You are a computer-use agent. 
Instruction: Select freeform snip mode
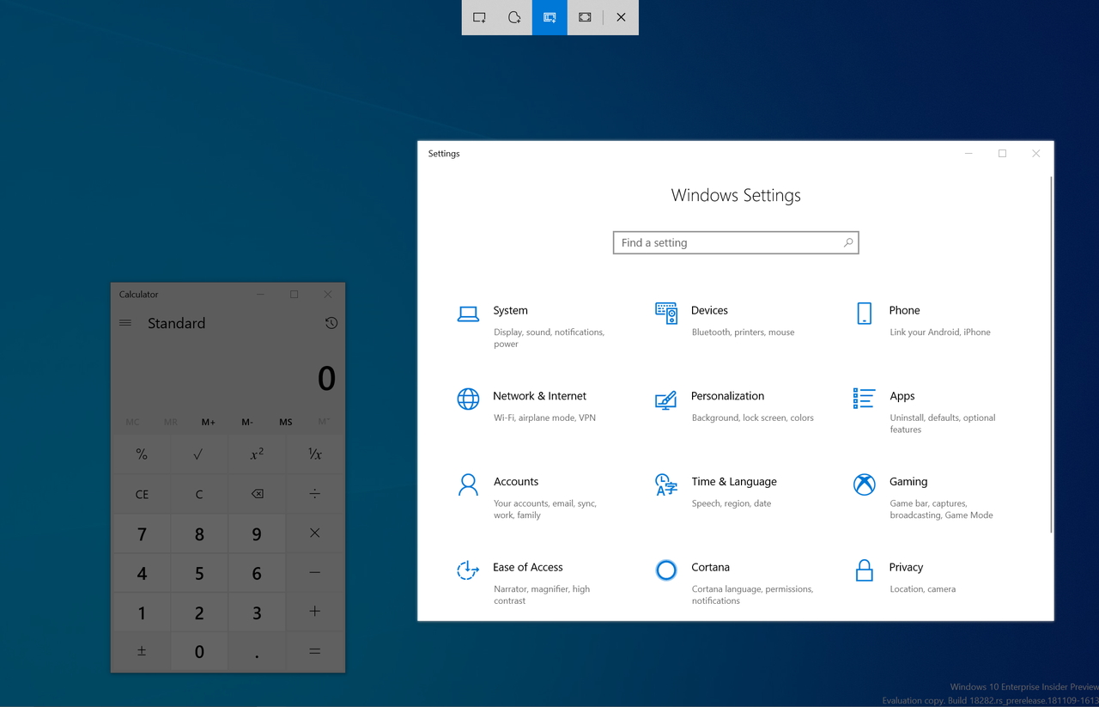coord(514,17)
